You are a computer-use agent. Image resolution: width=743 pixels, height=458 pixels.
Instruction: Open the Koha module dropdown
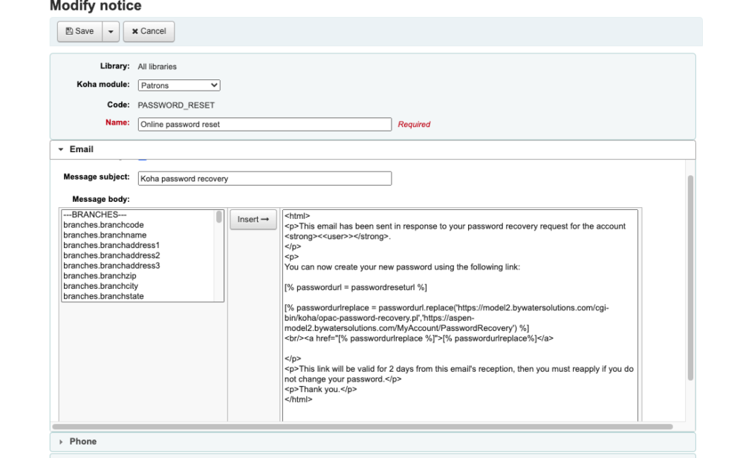pyautogui.click(x=179, y=85)
